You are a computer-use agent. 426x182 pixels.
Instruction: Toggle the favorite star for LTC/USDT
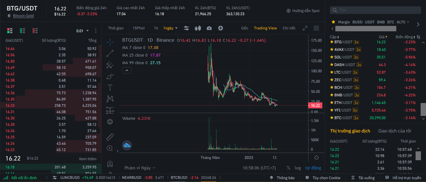click(x=332, y=72)
